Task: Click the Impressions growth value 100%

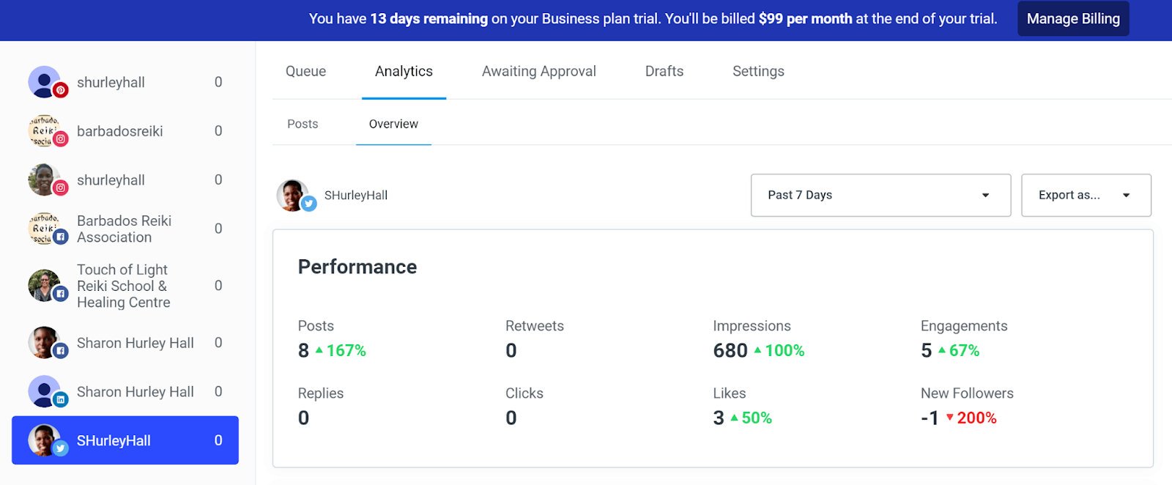Action: coord(785,351)
